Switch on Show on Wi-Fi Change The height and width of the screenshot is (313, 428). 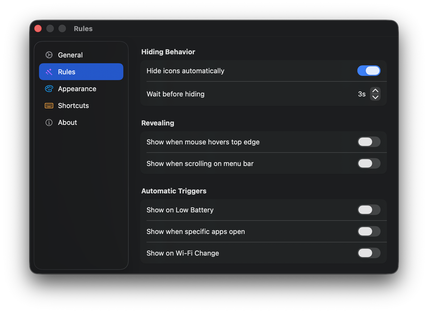click(x=369, y=253)
